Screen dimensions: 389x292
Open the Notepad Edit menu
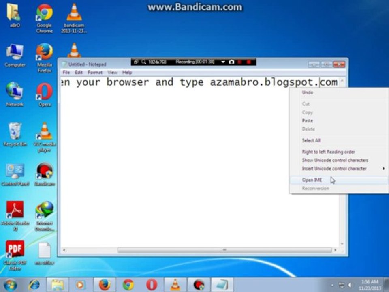pos(79,72)
